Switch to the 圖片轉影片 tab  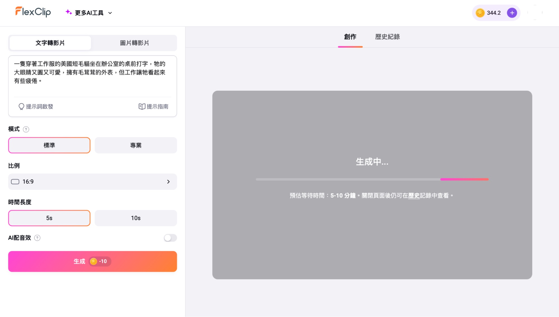coord(134,43)
